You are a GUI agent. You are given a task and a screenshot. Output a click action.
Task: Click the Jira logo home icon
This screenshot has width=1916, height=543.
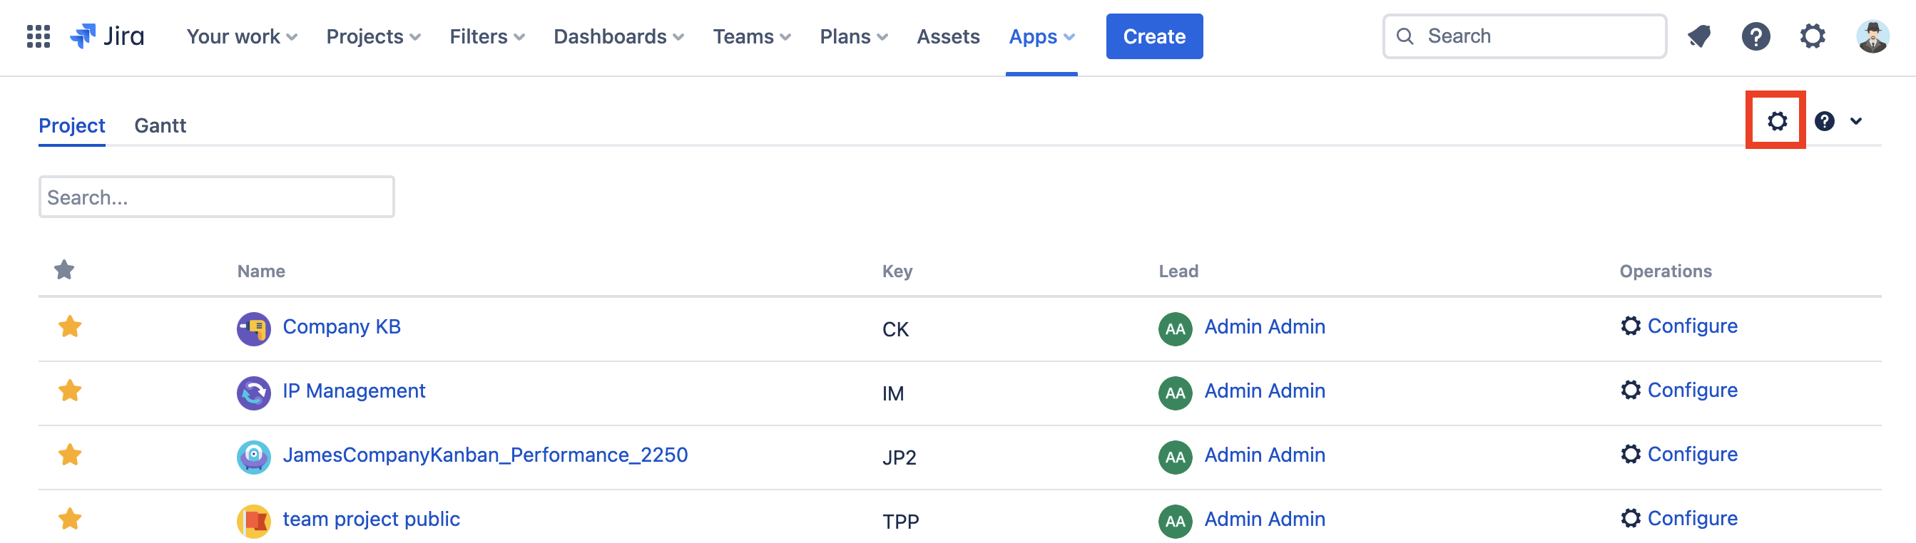tap(83, 36)
